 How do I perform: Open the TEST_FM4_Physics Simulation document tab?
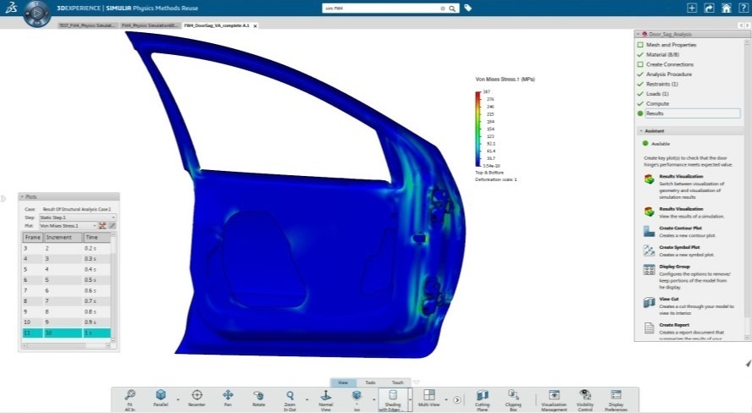tap(87, 25)
